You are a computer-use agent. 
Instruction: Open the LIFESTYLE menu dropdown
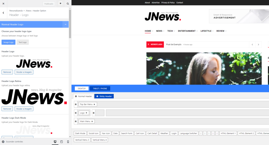(x=207, y=31)
